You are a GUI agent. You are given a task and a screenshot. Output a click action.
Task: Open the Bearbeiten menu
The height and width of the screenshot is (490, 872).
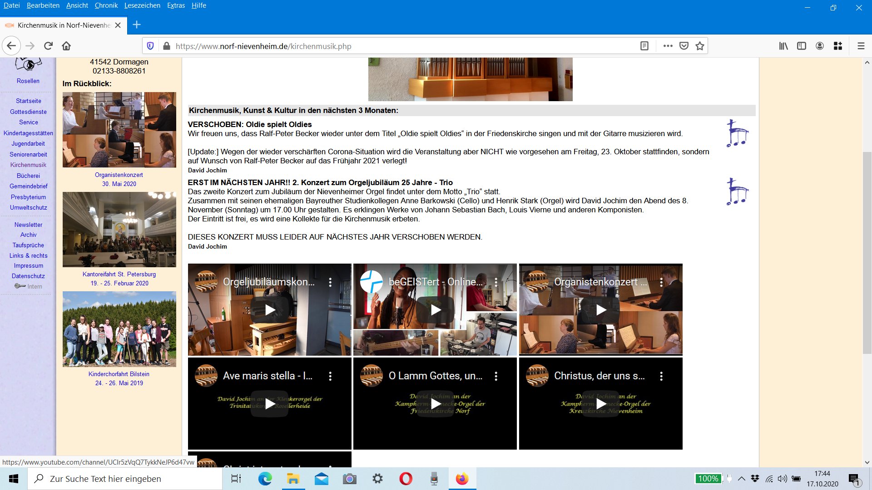pos(43,5)
